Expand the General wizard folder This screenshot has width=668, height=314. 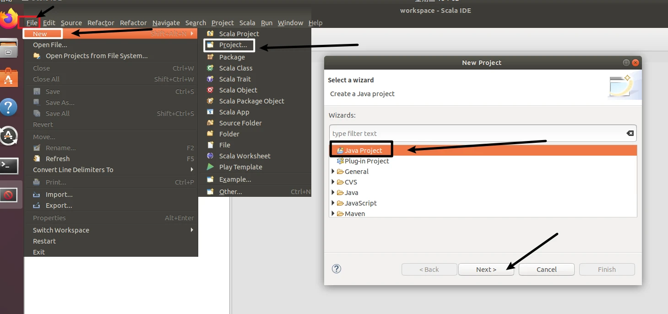[x=333, y=172]
